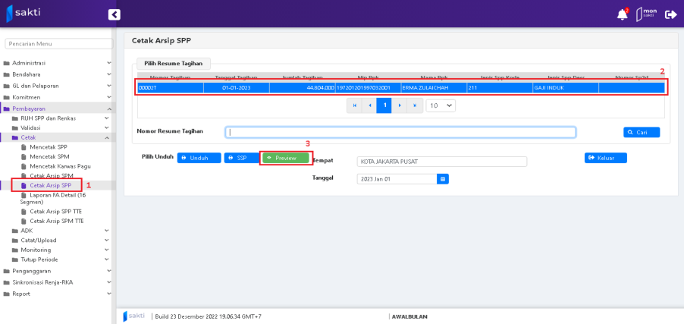Image resolution: width=684 pixels, height=324 pixels.
Task: Go to the last page of results
Action: 415,105
